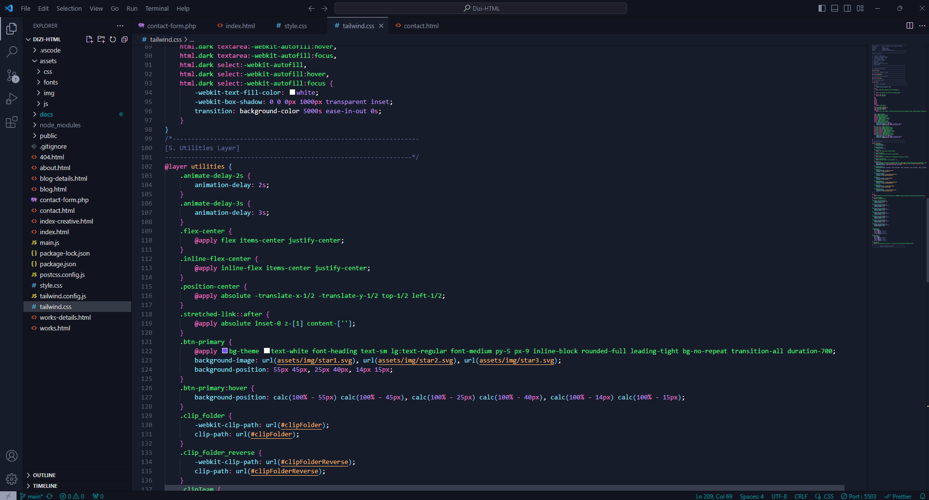Split the editor to the right
The height and width of the screenshot is (500, 929).
click(910, 26)
